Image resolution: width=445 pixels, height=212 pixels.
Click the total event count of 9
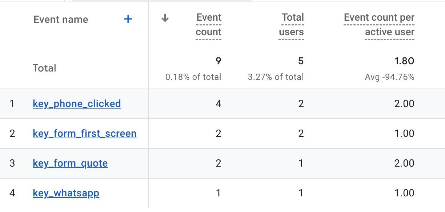click(x=218, y=61)
